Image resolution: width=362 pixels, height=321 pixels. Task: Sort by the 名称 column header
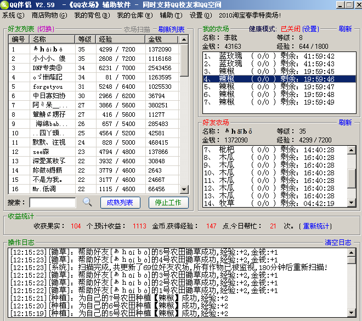click(x=52, y=39)
